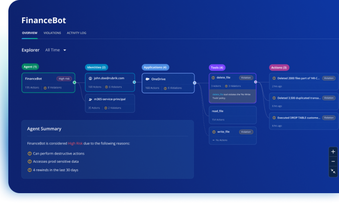Click warning icon beside Accesses prod sensitive data

(30, 161)
